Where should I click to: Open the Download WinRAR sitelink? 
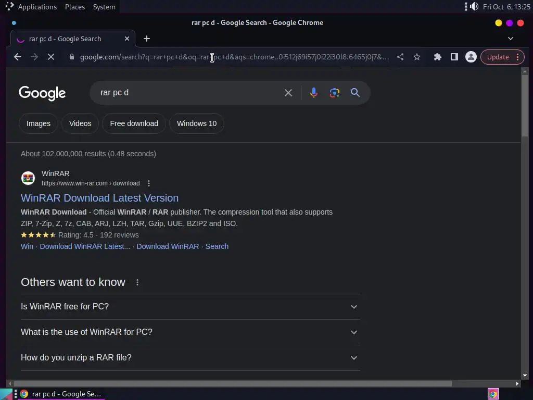(168, 246)
